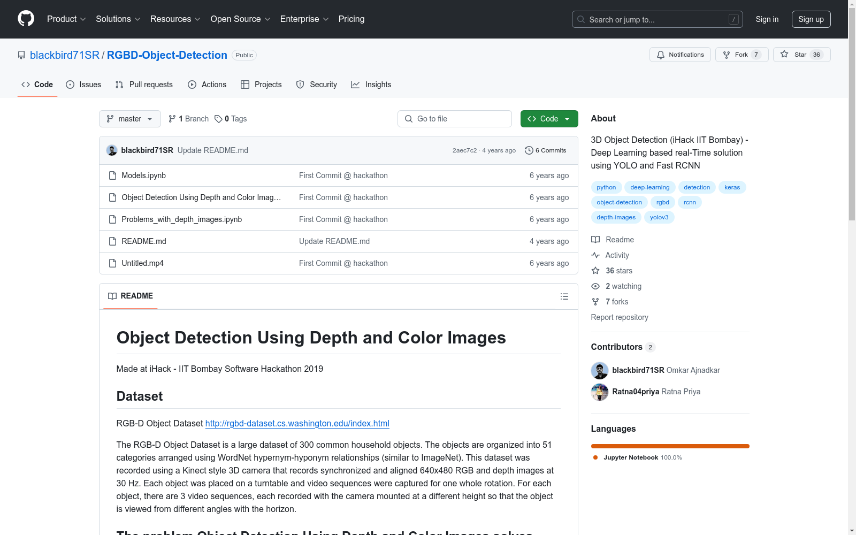Click the fork icon beside 7 forks
856x535 pixels.
tap(595, 302)
